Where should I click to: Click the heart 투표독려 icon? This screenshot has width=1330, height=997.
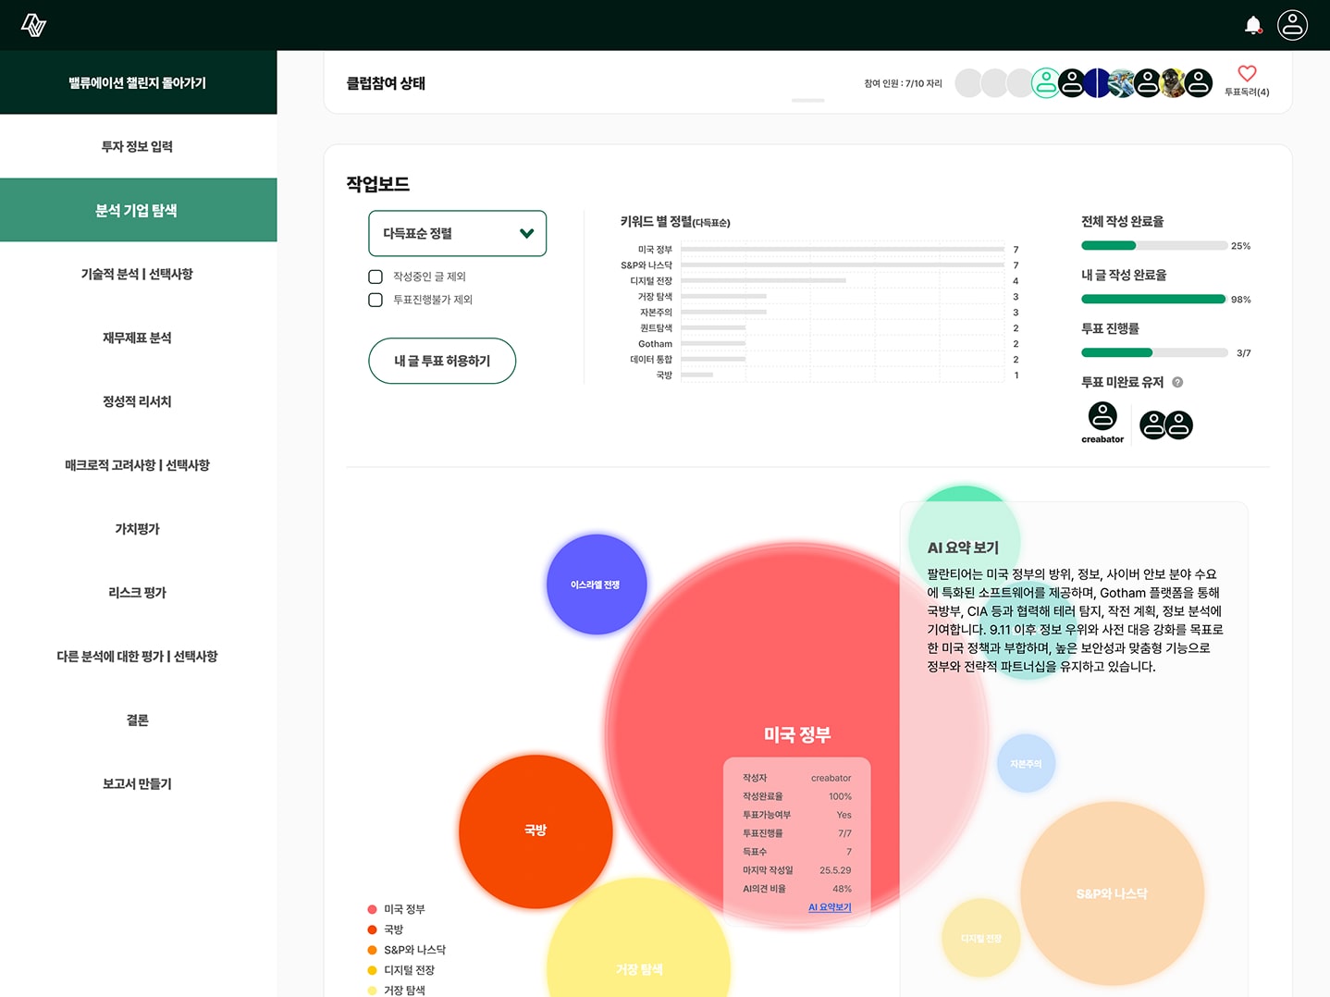1247,74
